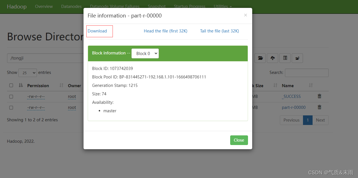The image size is (358, 178).
Task: Sort using the icon beside Permission header
Action: click(x=21, y=85)
